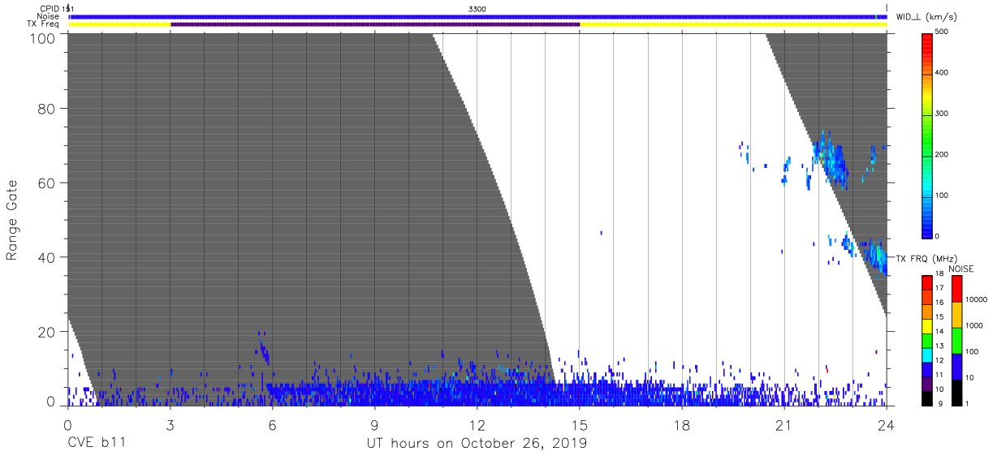Click the green segment of NOISE legend
The image size is (997, 460).
956,341
